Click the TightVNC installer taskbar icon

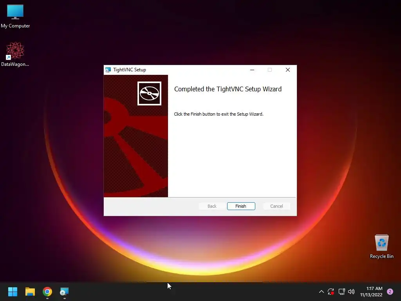click(65, 292)
